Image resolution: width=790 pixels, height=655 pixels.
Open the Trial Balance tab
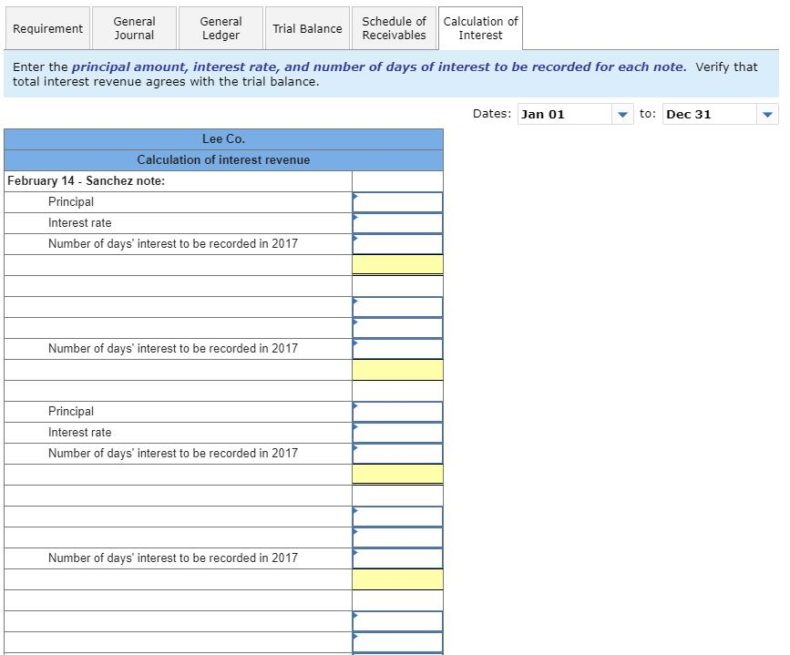click(x=307, y=29)
